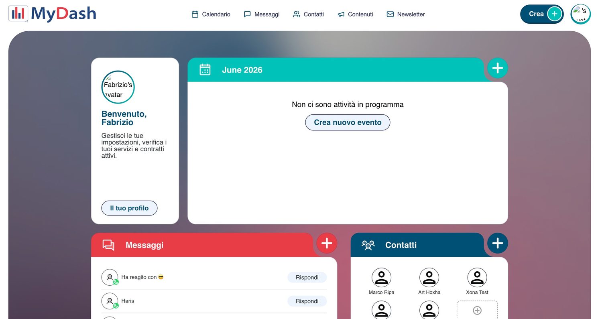Open Marco Ripa contact avatar
The height and width of the screenshot is (319, 602).
pyautogui.click(x=381, y=277)
